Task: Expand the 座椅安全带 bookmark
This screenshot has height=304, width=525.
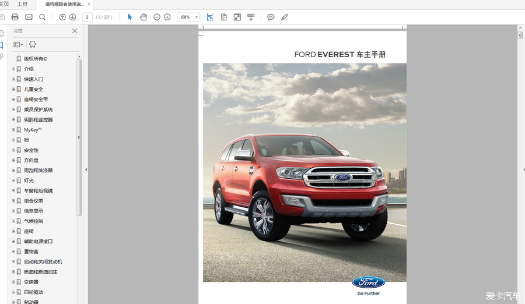Action: tap(13, 100)
